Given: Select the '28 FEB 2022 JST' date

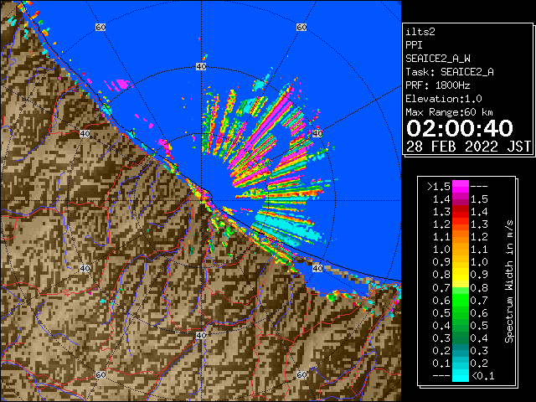Looking at the screenshot, I should click(x=468, y=147).
